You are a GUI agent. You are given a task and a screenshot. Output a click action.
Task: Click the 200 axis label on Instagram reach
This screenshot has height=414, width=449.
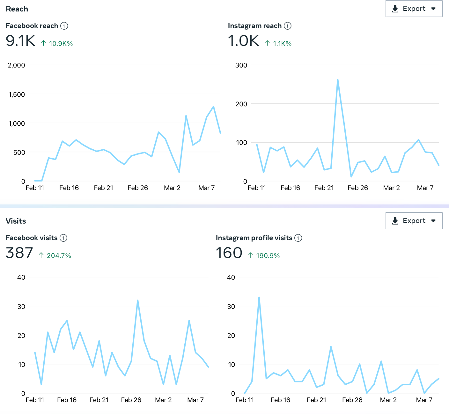(241, 104)
